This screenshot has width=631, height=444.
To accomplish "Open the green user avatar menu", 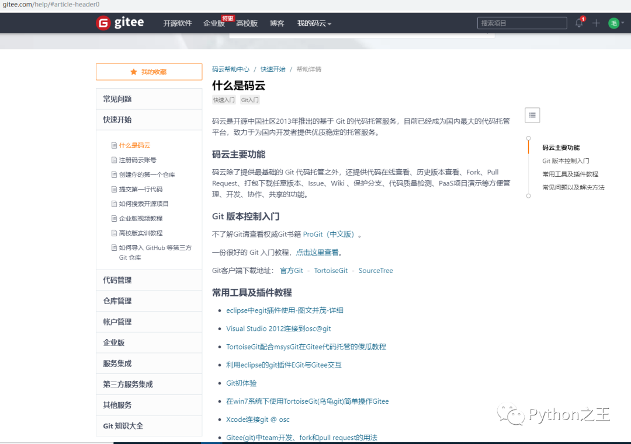I will pos(613,23).
